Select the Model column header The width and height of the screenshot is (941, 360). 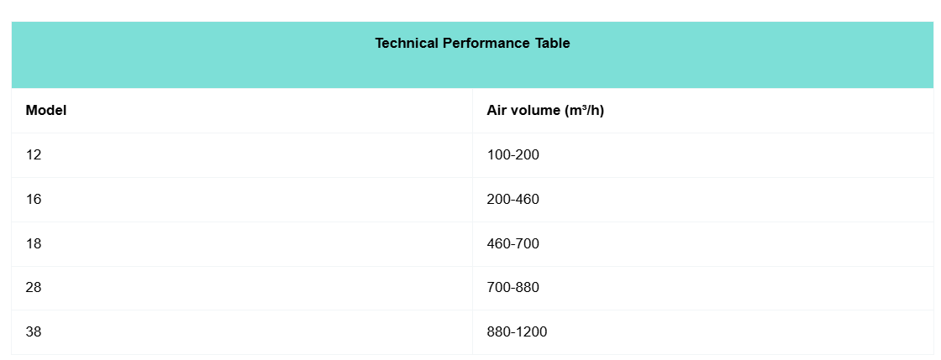click(46, 111)
